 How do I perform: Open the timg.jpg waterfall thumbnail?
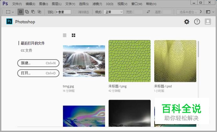[84, 61]
